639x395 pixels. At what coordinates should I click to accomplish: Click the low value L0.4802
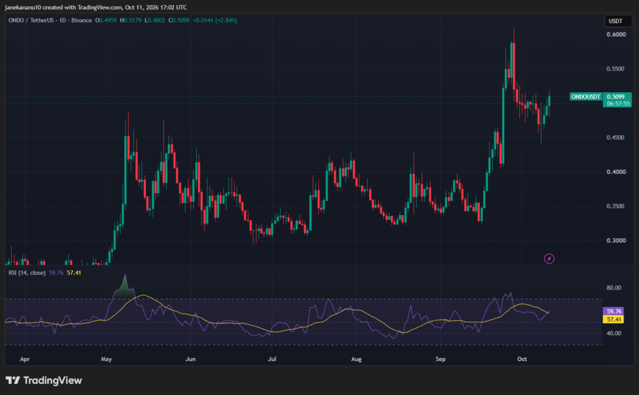pos(155,21)
